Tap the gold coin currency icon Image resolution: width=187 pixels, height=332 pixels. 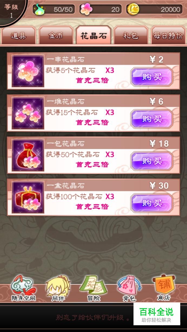(133, 9)
